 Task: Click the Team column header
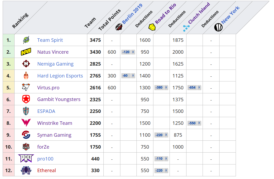click(90, 22)
